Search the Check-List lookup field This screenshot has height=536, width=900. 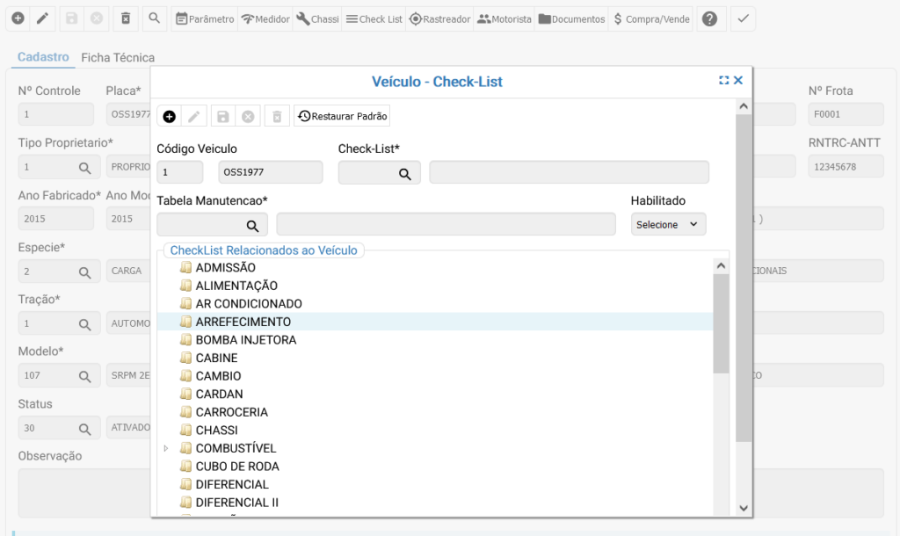[x=405, y=174]
